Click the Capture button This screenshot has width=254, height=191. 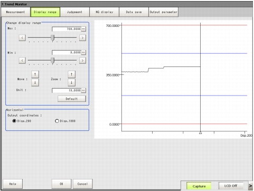199,186
